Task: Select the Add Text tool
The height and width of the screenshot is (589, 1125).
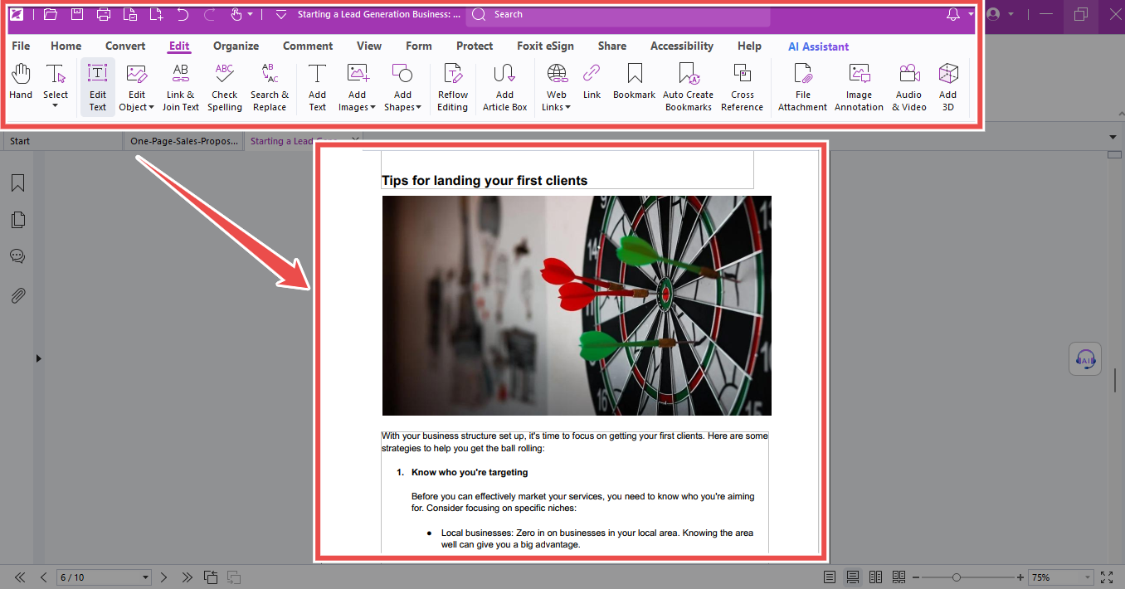Action: [316, 86]
